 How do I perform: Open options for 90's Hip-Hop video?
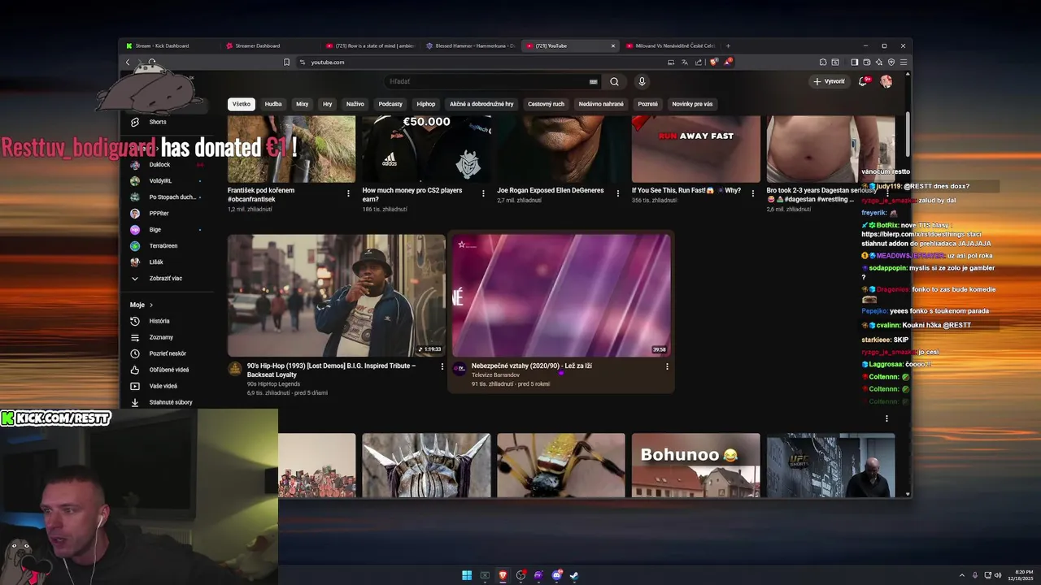442,366
